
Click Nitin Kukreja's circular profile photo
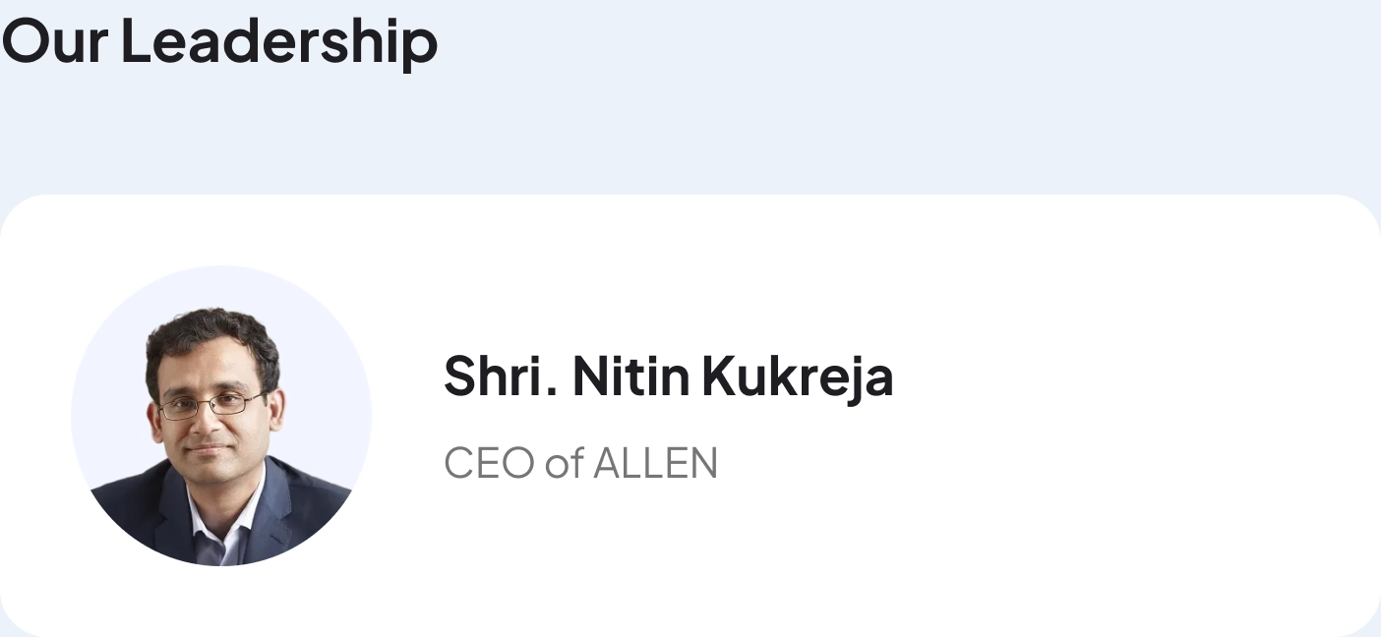(x=220, y=416)
